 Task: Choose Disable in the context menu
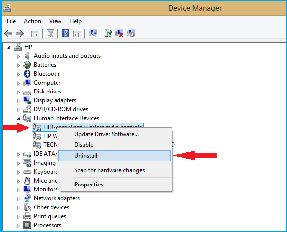[115, 145]
